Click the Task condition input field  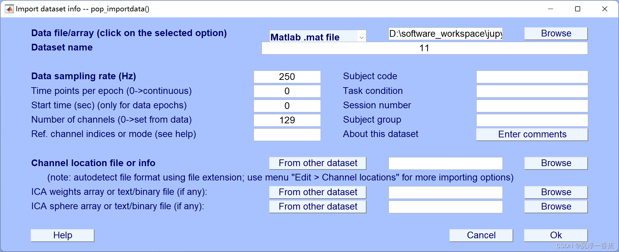tap(532, 91)
